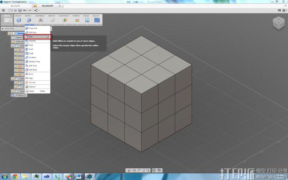The height and width of the screenshot is (180, 288).
Task: Open Google Chrome from the taskbar
Action: tap(15, 177)
